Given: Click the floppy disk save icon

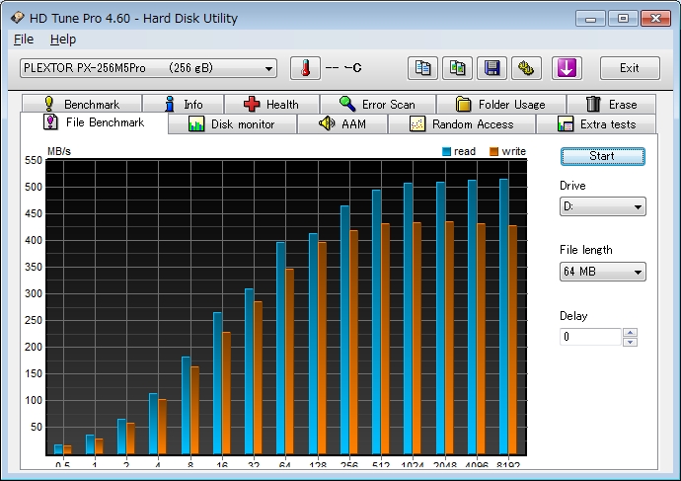Looking at the screenshot, I should (492, 68).
